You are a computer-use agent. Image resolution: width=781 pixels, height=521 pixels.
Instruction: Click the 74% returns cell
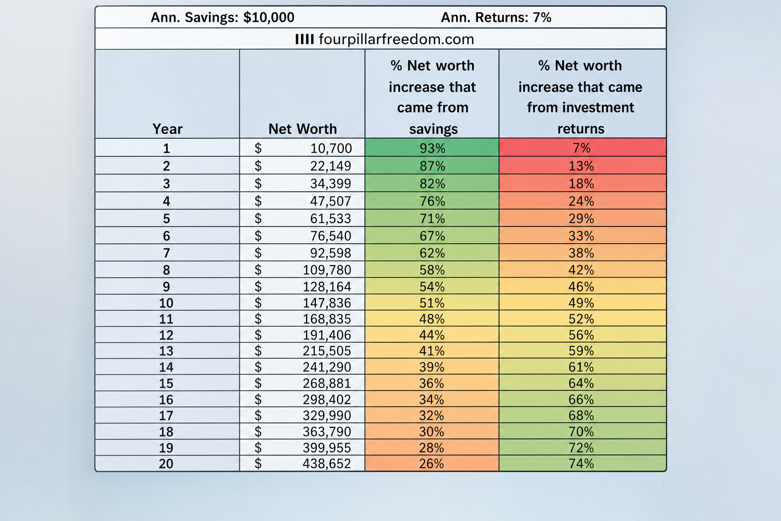(583, 464)
